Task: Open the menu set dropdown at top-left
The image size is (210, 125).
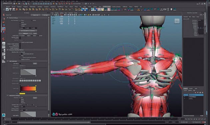Action: [7, 3]
